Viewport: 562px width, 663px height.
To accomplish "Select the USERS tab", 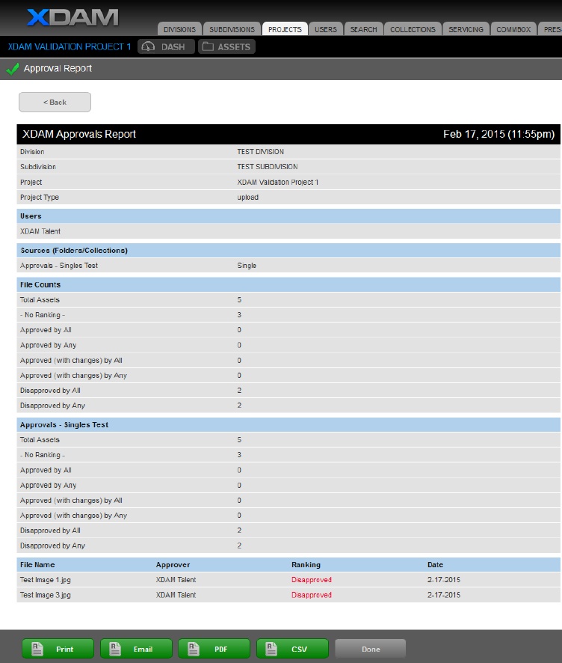I will [326, 29].
